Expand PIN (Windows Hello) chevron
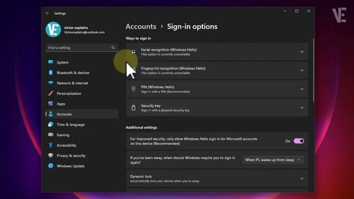 302,89
